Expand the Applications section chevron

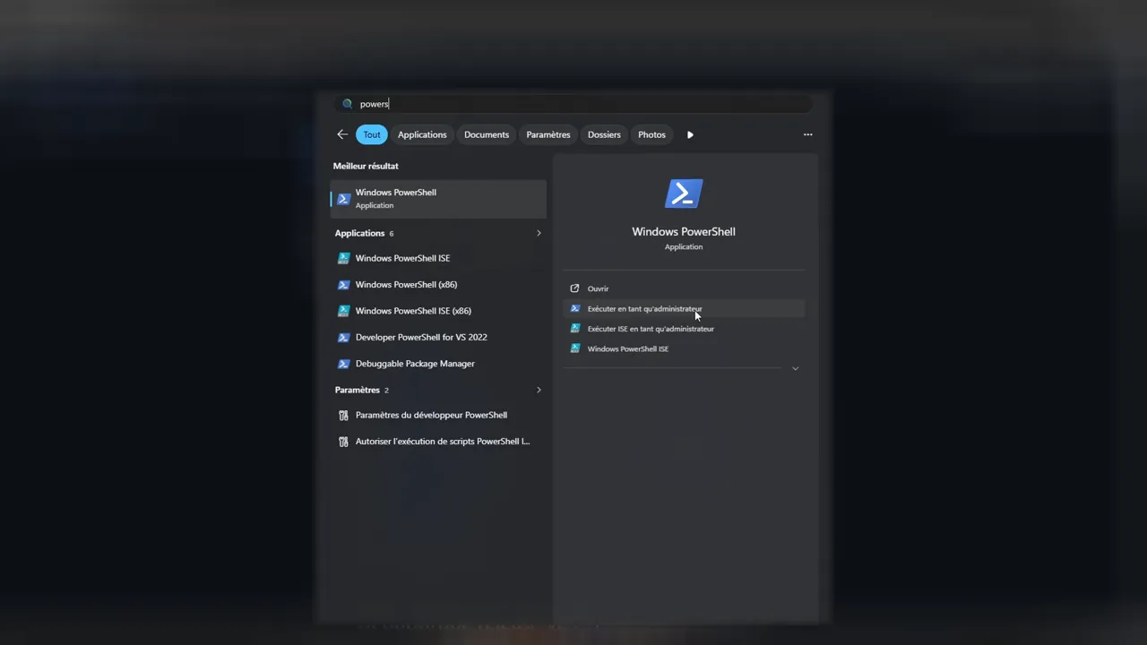[x=539, y=233]
